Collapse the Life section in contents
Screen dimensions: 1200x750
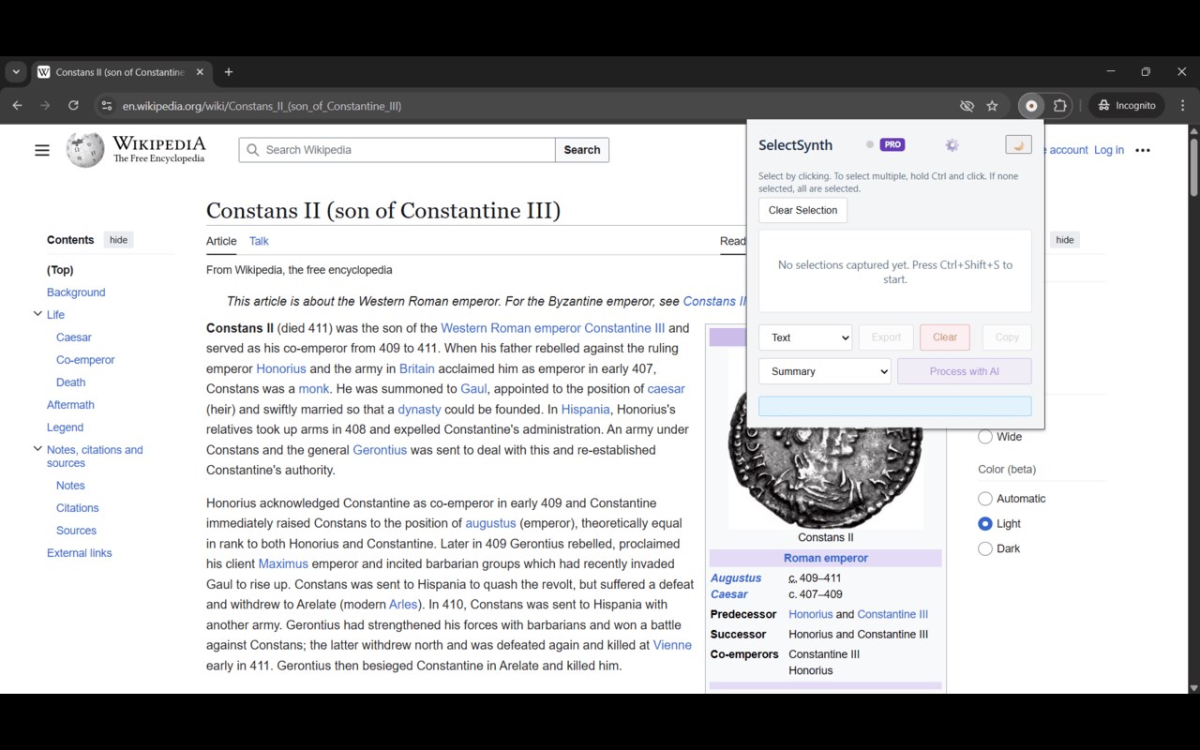pos(37,315)
